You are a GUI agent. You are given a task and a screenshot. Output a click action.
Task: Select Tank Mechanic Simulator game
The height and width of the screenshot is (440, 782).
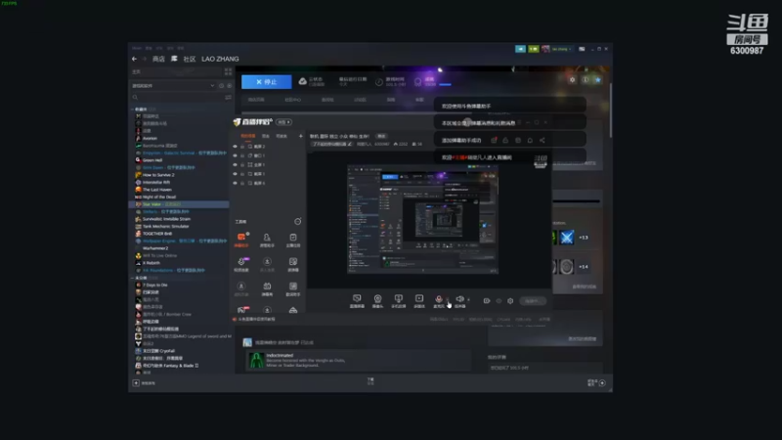(165, 226)
